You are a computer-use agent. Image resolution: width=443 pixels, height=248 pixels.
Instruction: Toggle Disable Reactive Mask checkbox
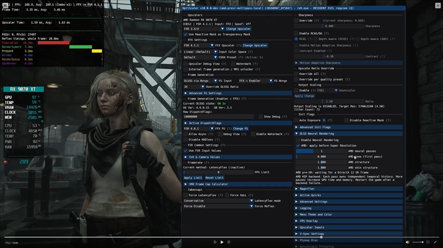pyautogui.click(x=347, y=120)
